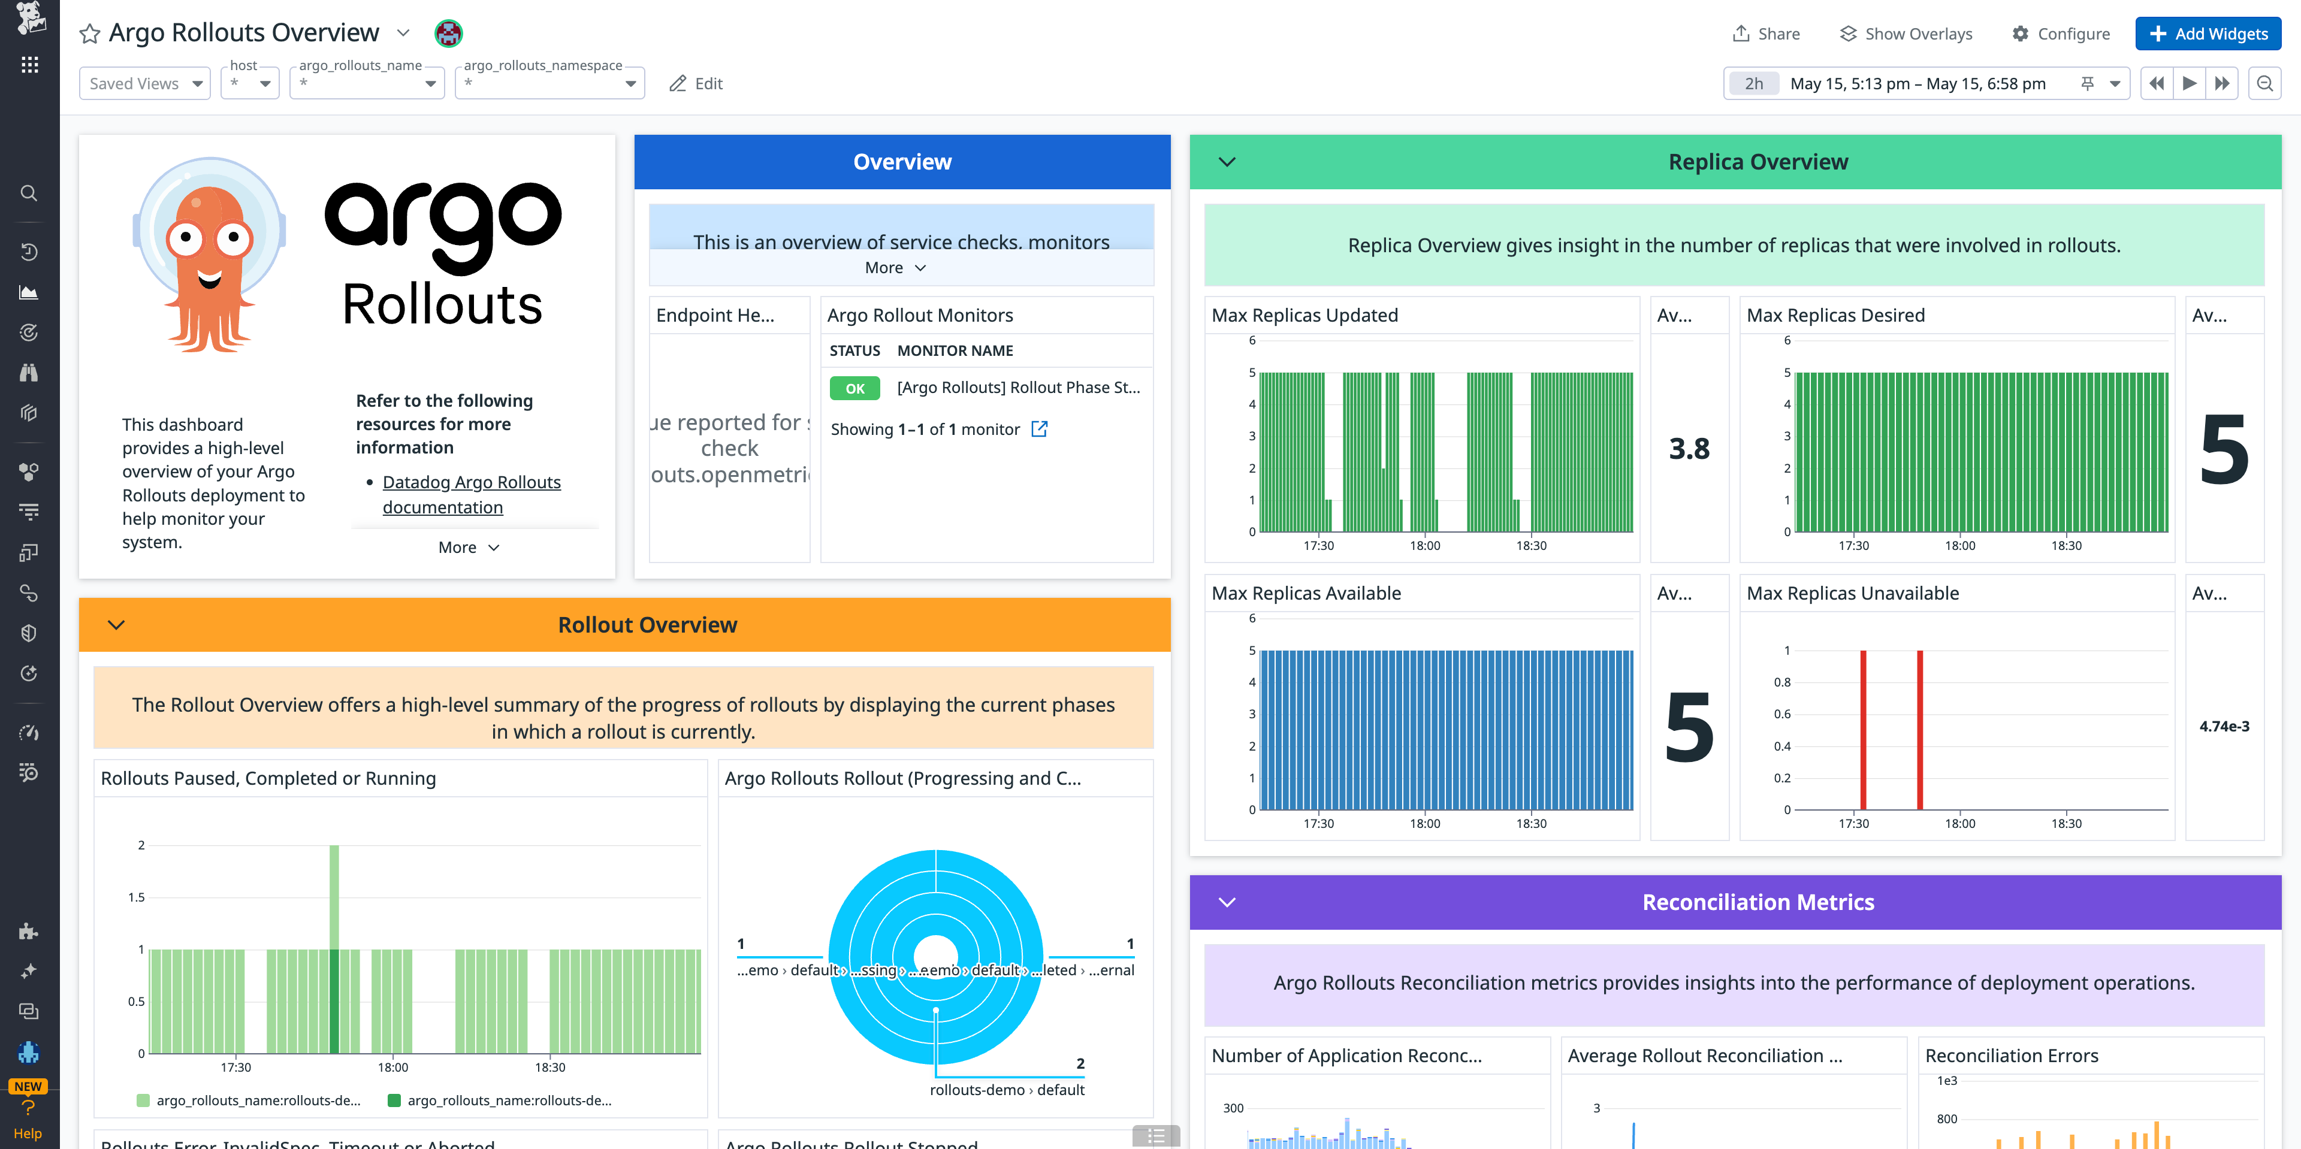Open the apps grid icon in the sidebar
This screenshot has height=1149, width=2301.
29,64
